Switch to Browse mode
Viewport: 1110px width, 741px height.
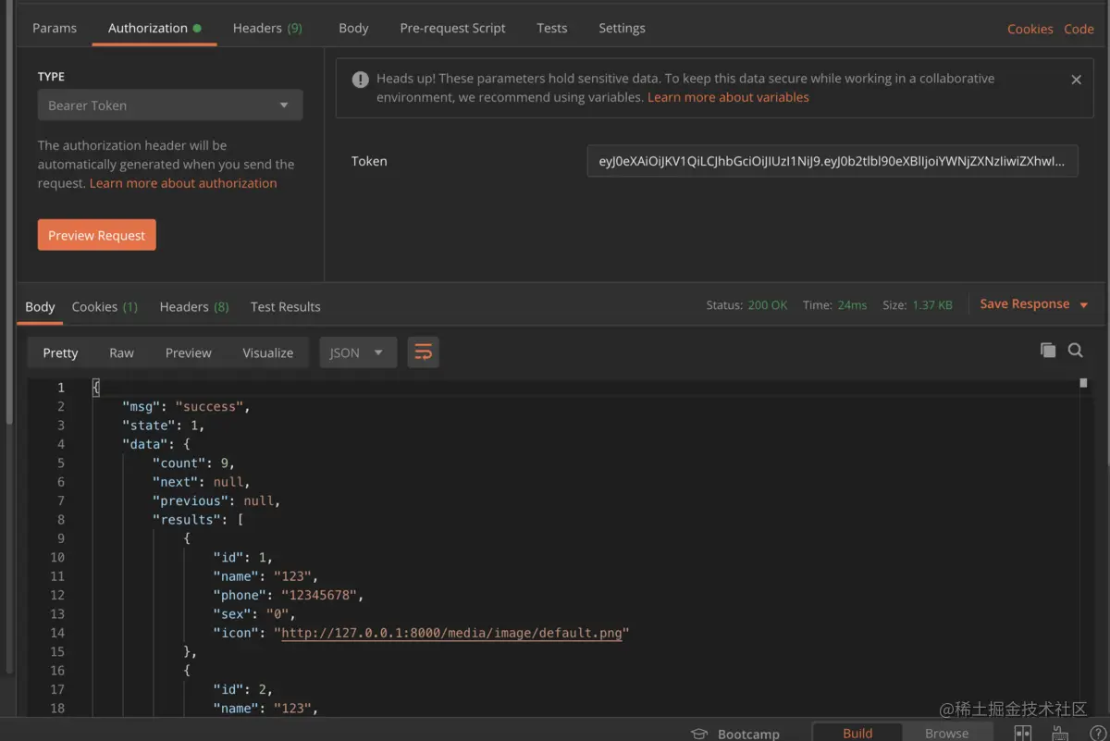point(946,733)
